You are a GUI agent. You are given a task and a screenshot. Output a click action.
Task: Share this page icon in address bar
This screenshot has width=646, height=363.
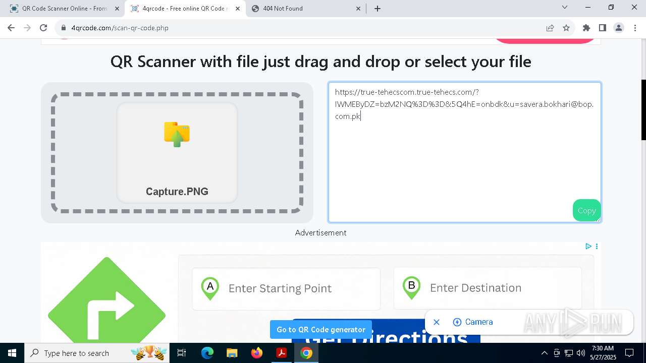(x=550, y=28)
